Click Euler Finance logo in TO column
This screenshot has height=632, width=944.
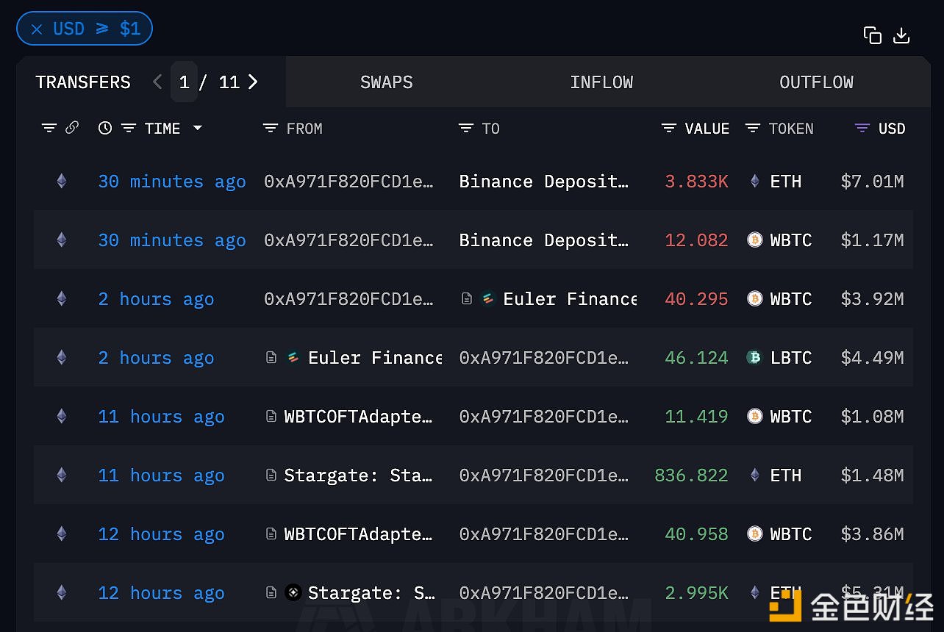(x=488, y=298)
